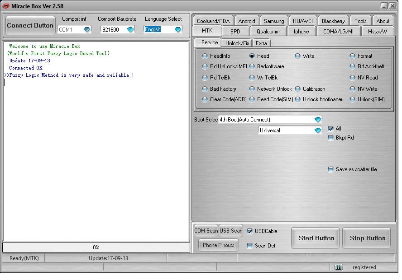Choose the Network Unlock option
This screenshot has width=402, height=280.
(271, 89)
